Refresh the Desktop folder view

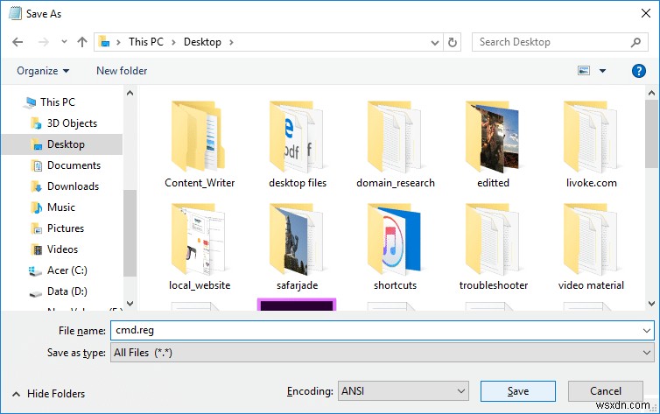coord(453,42)
